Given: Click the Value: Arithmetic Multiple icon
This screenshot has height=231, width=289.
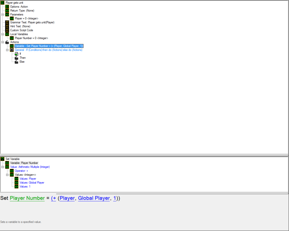Looking at the screenshot, I should coord(7,167).
